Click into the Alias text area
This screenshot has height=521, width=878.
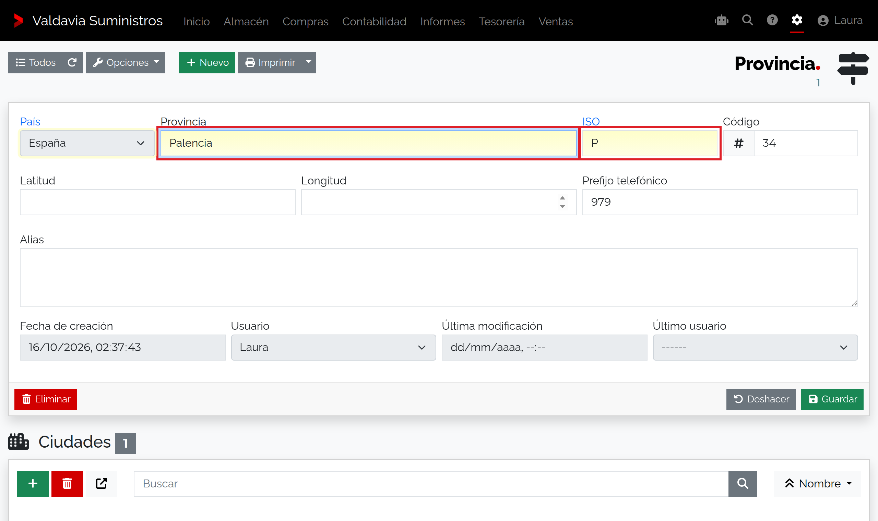439,278
